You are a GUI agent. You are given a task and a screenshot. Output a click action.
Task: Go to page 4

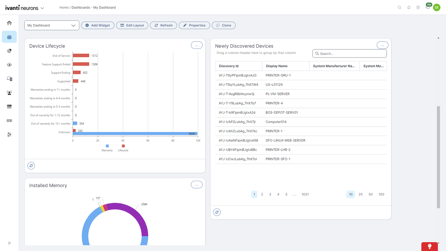278,194
